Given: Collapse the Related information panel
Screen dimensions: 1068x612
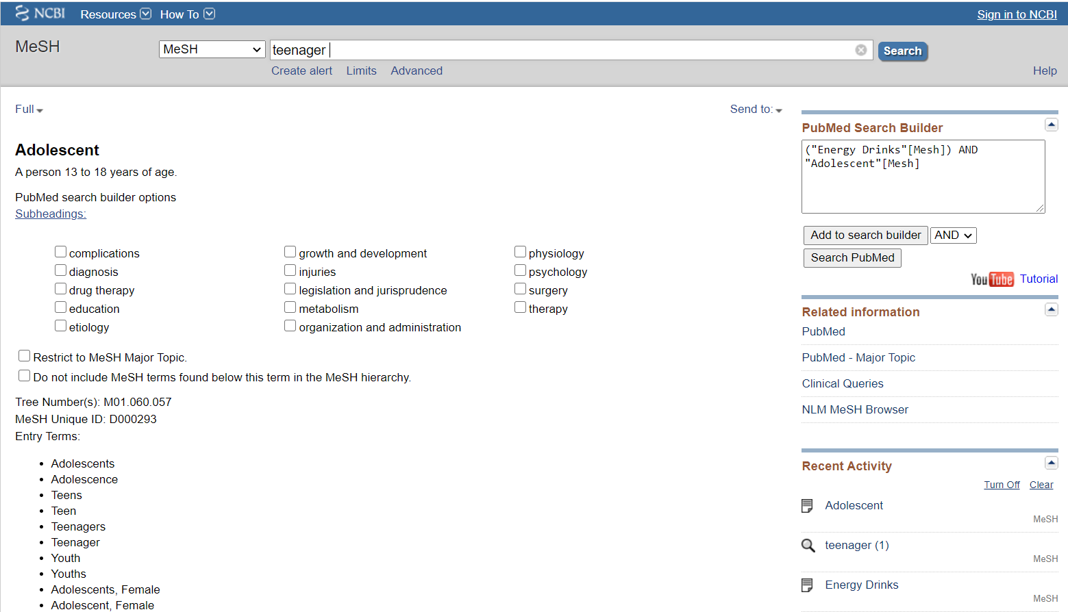Looking at the screenshot, I should (1051, 309).
